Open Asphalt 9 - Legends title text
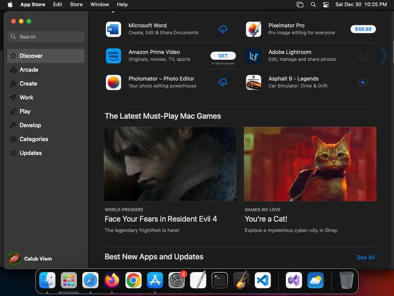 [x=294, y=79]
